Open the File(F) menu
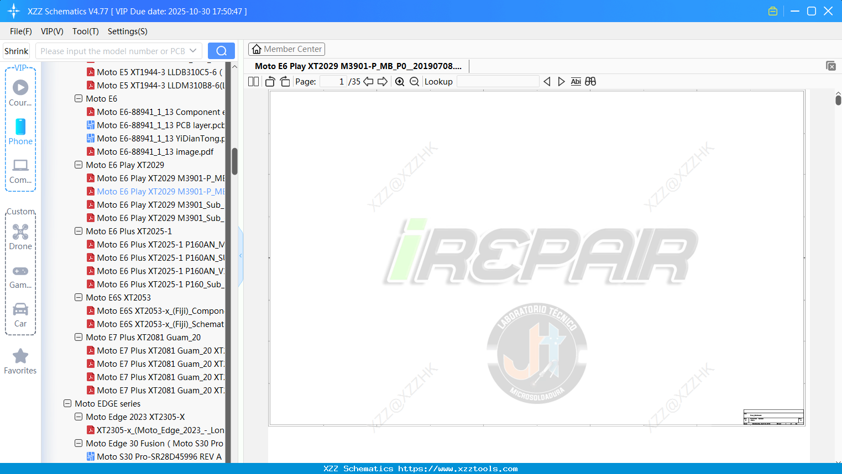The height and width of the screenshot is (474, 842). pos(21,31)
